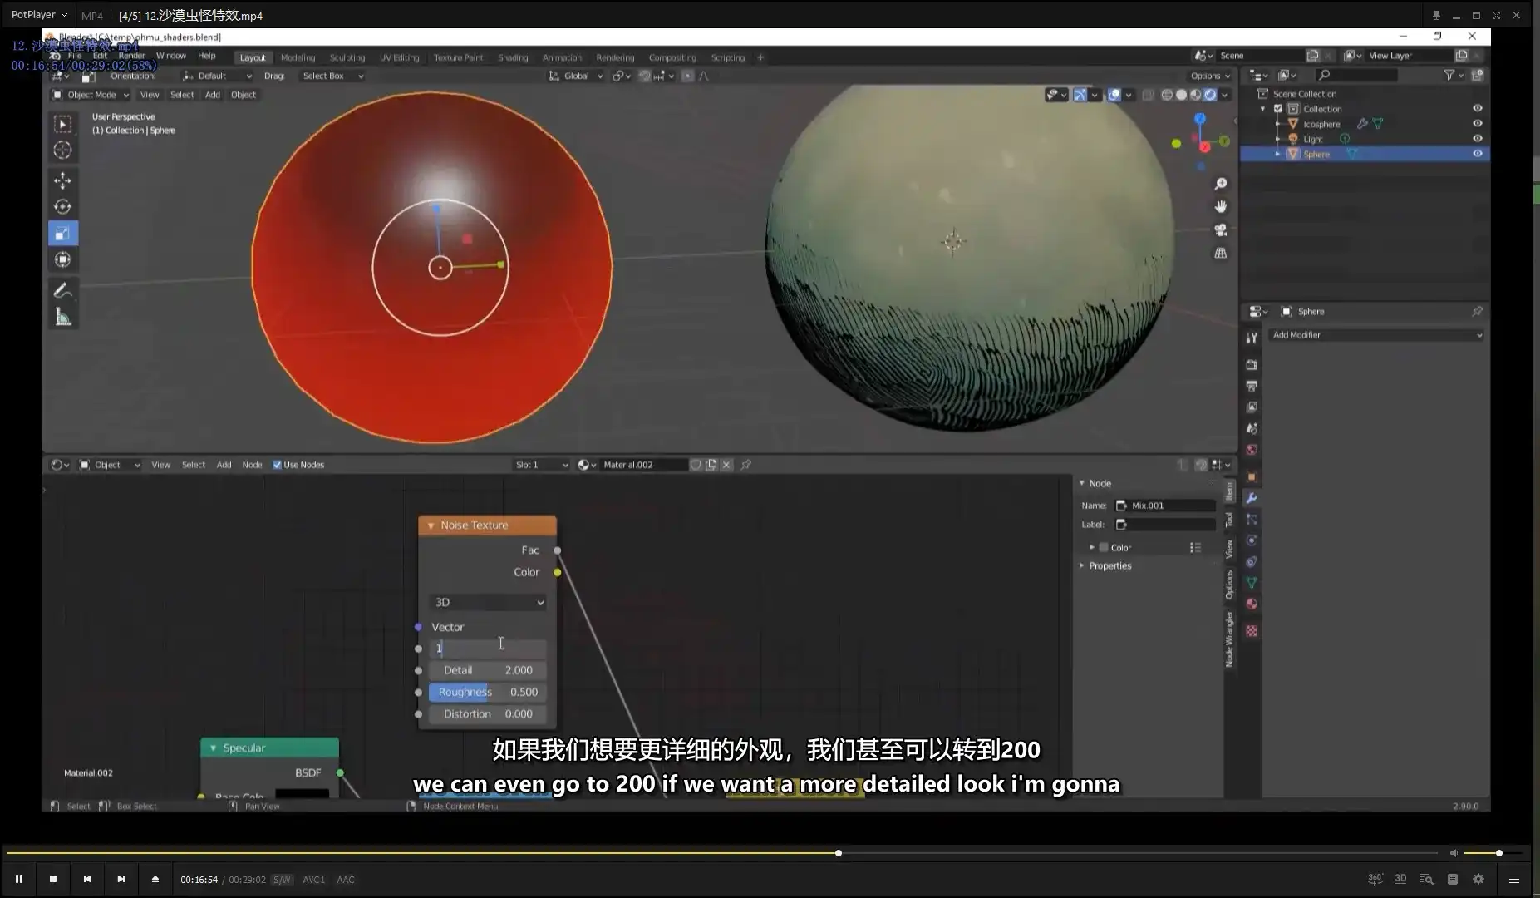Activate the Measure tool
Viewport: 1540px width, 898px height.
pos(63,316)
